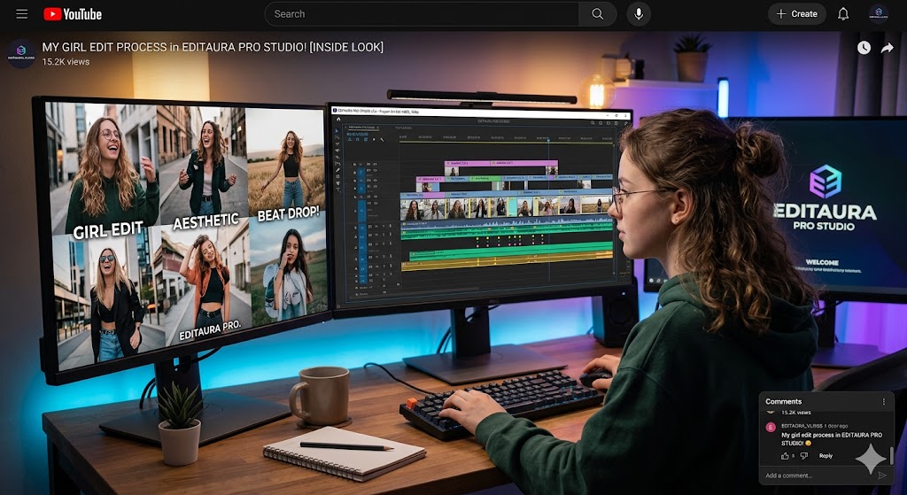The image size is (907, 495).
Task: Click the commenter's pink avatar
Action: [x=771, y=428]
